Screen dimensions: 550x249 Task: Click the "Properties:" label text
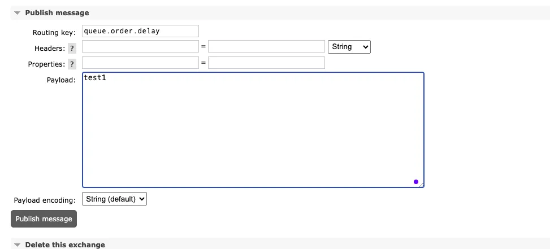click(46, 64)
